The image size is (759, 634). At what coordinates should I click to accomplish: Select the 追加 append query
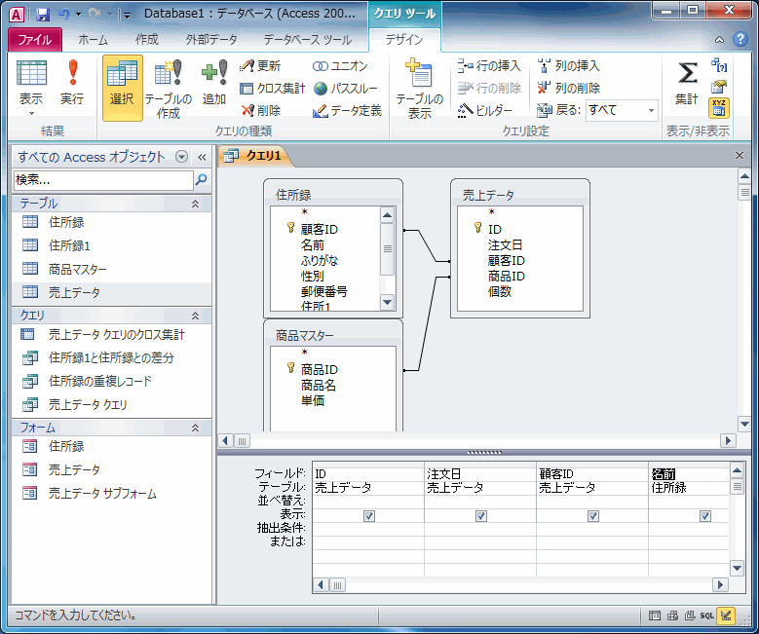(214, 82)
